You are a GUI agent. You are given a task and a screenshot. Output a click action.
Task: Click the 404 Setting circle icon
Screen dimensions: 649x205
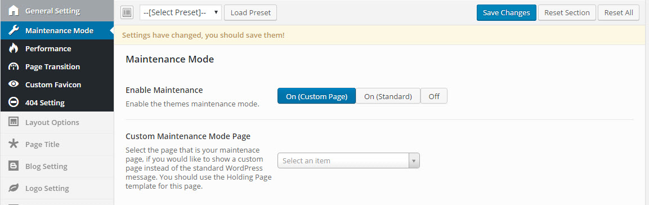(14, 102)
